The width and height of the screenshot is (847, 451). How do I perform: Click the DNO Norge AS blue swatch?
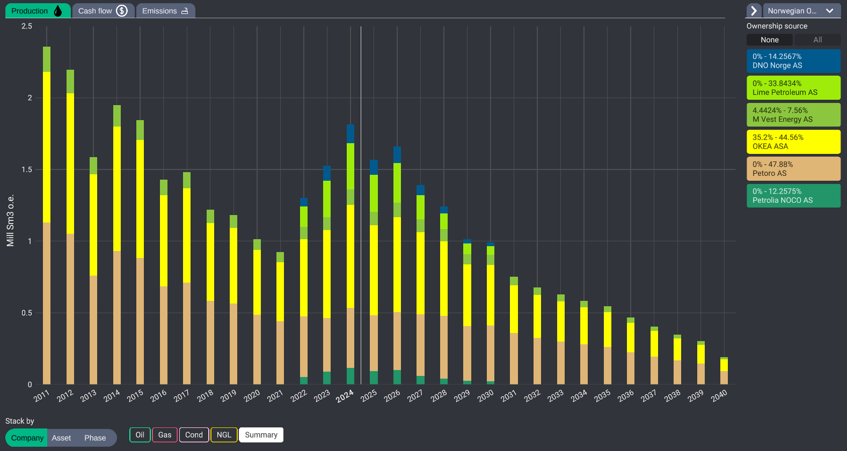tap(793, 61)
